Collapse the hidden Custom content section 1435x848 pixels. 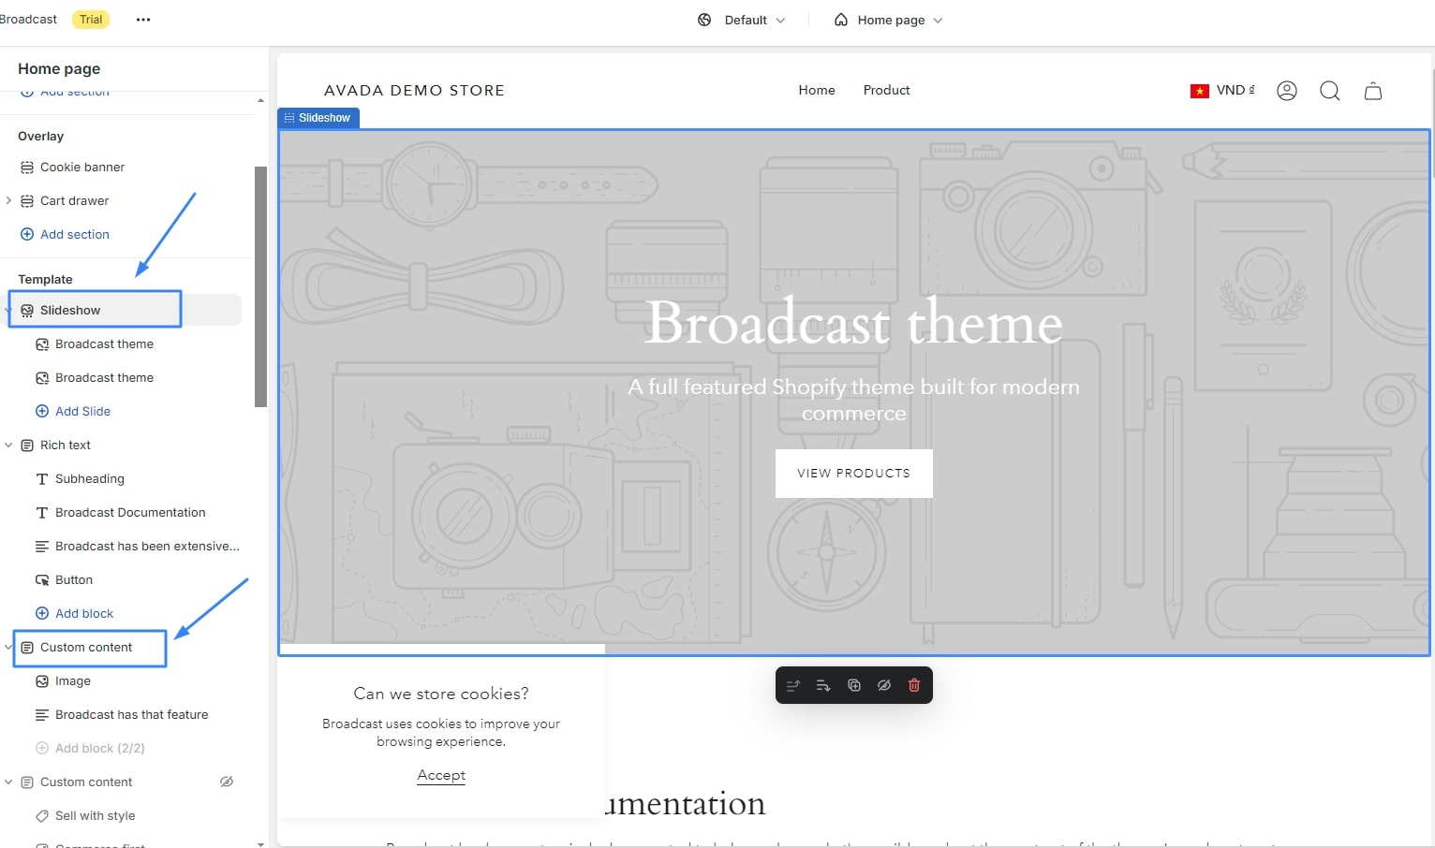8,782
